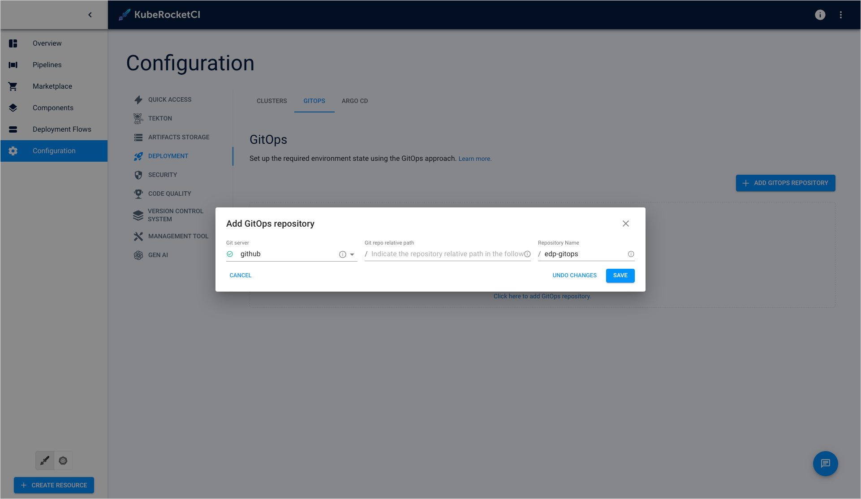Select Components in the left navigation

(x=53, y=108)
